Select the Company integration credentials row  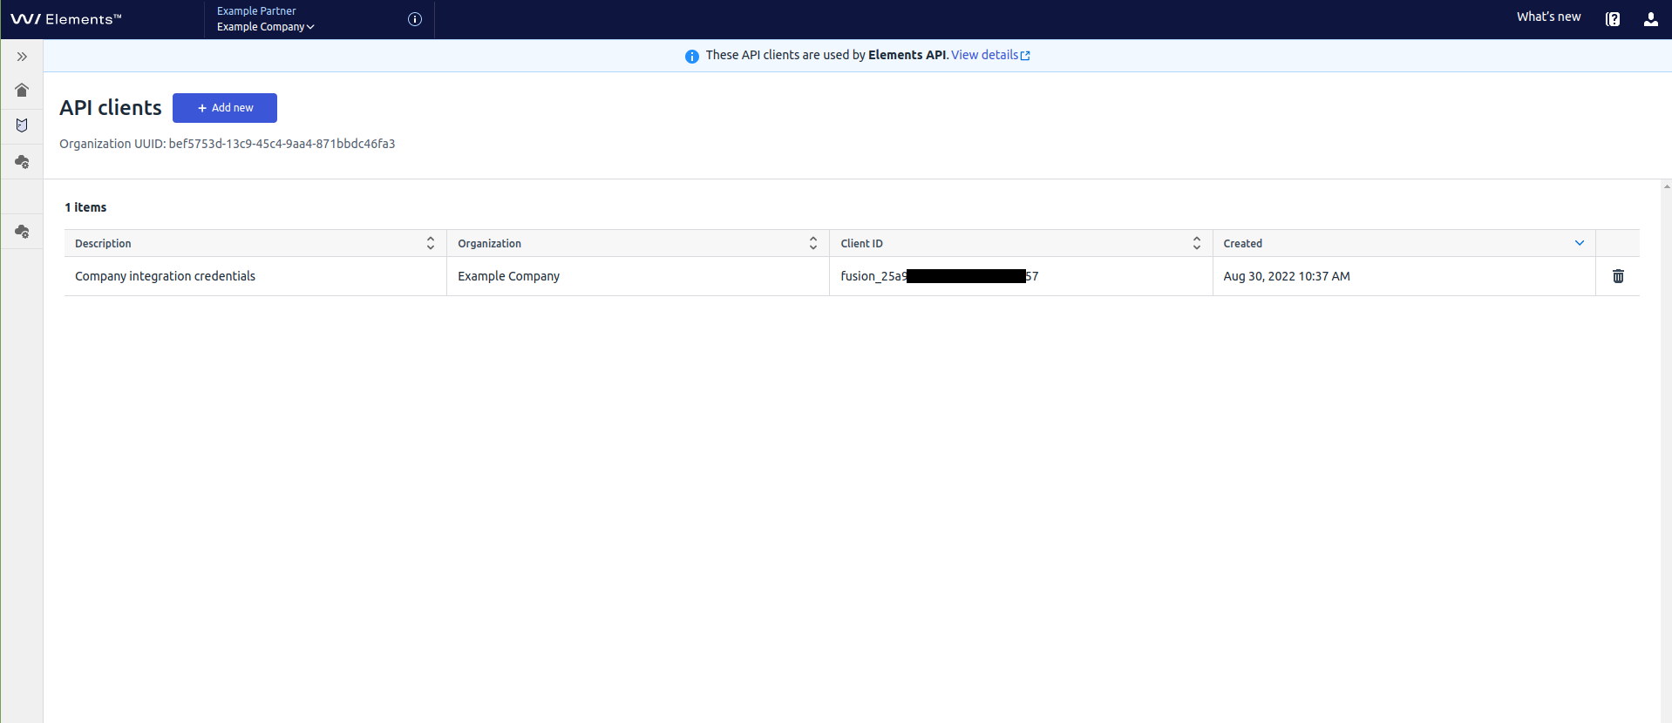(x=166, y=276)
